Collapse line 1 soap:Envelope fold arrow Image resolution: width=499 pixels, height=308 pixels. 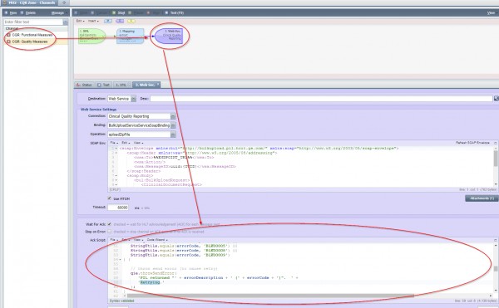point(116,149)
